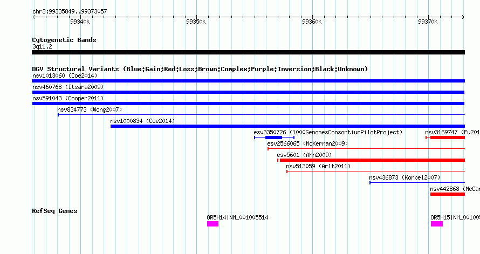Click the nsv834773 (Wong2007) label
This screenshot has width=480, height=254.
point(90,109)
